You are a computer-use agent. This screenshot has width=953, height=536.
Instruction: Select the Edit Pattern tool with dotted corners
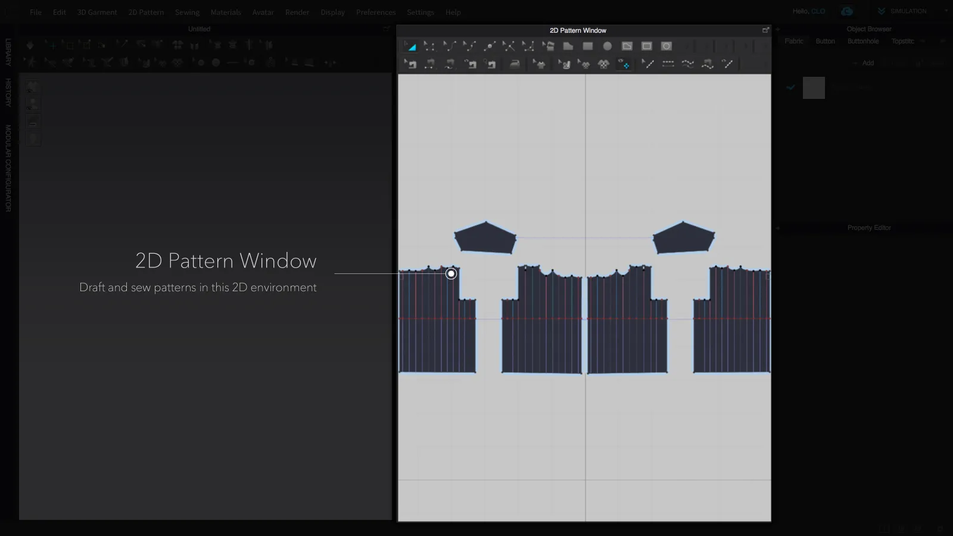(429, 46)
